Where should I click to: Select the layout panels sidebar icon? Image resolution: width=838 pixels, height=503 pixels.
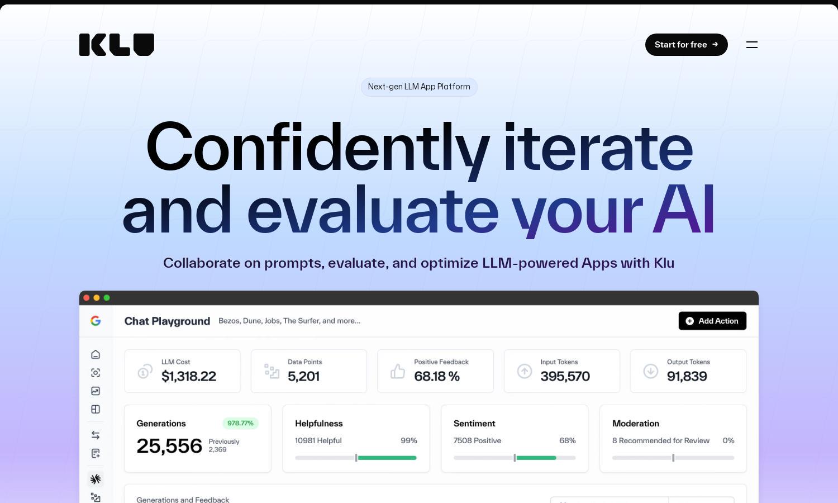[x=96, y=409]
